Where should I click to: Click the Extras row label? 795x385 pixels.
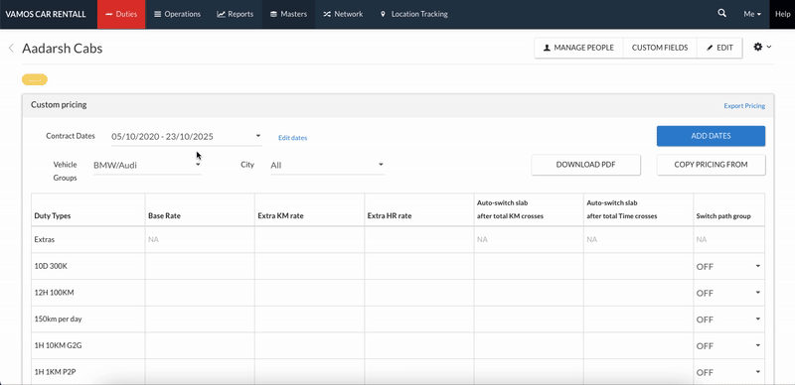click(x=44, y=239)
